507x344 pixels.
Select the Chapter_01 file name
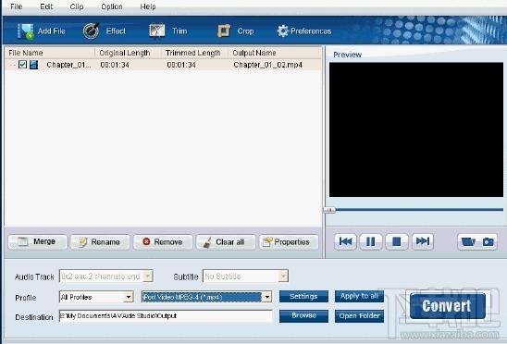tap(68, 65)
